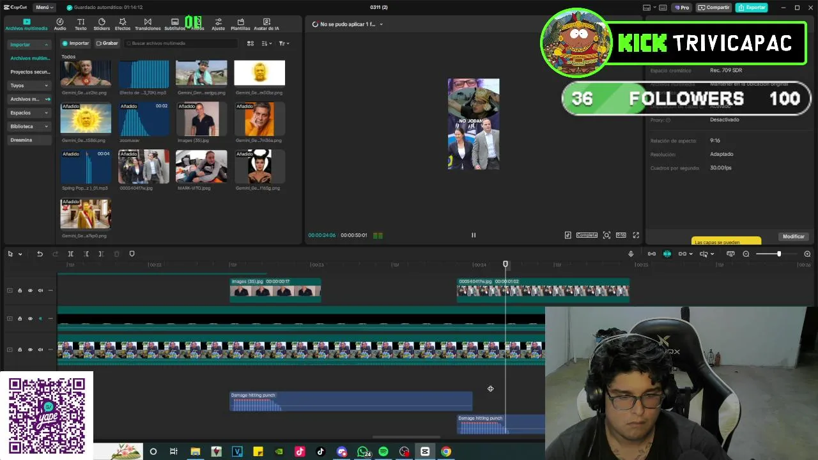Click the Exportar button
Viewport: 818px width, 460px height.
752,8
